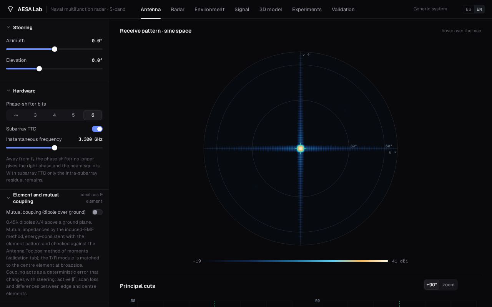This screenshot has height=307, width=492.
Task: Collapse the Element and mutual coupling section
Action: 8,198
